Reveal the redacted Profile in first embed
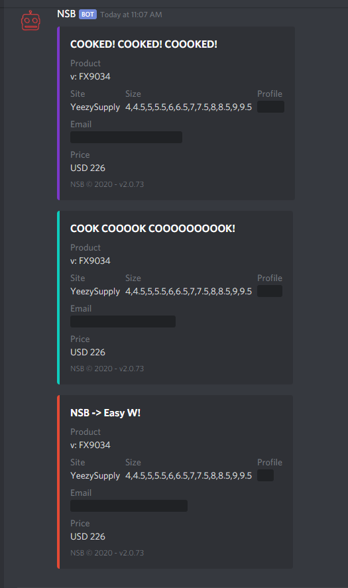Screen dimensions: 348x588 point(270,107)
